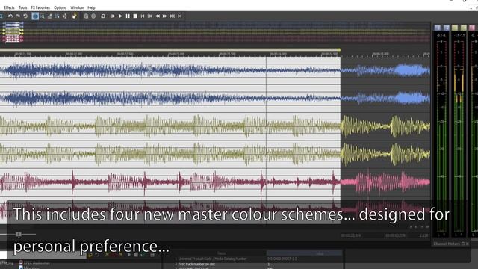Viewport: 478px width, 269px height.
Task: Open the Tools menu
Action: coord(22,7)
